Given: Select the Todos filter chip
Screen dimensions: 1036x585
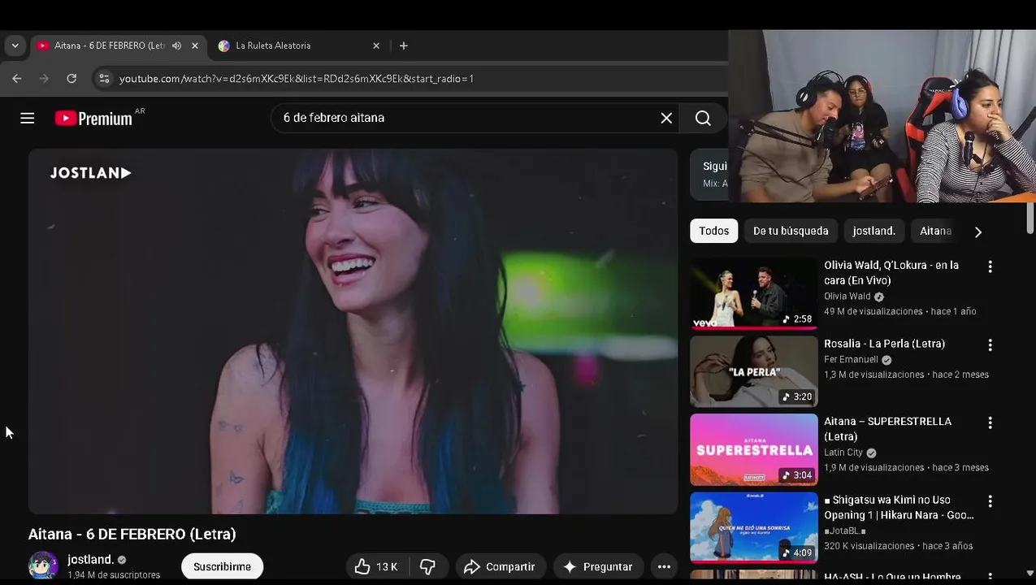Looking at the screenshot, I should [714, 231].
